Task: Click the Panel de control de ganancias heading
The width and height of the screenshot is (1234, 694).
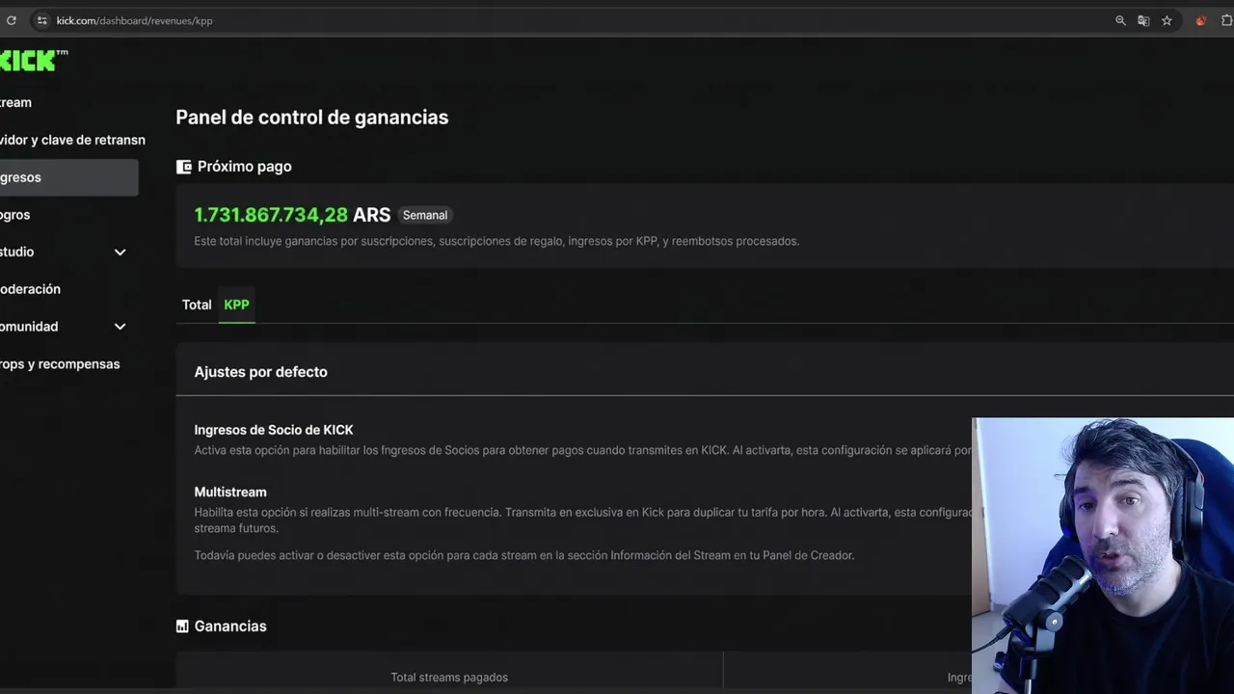Action: coord(311,118)
